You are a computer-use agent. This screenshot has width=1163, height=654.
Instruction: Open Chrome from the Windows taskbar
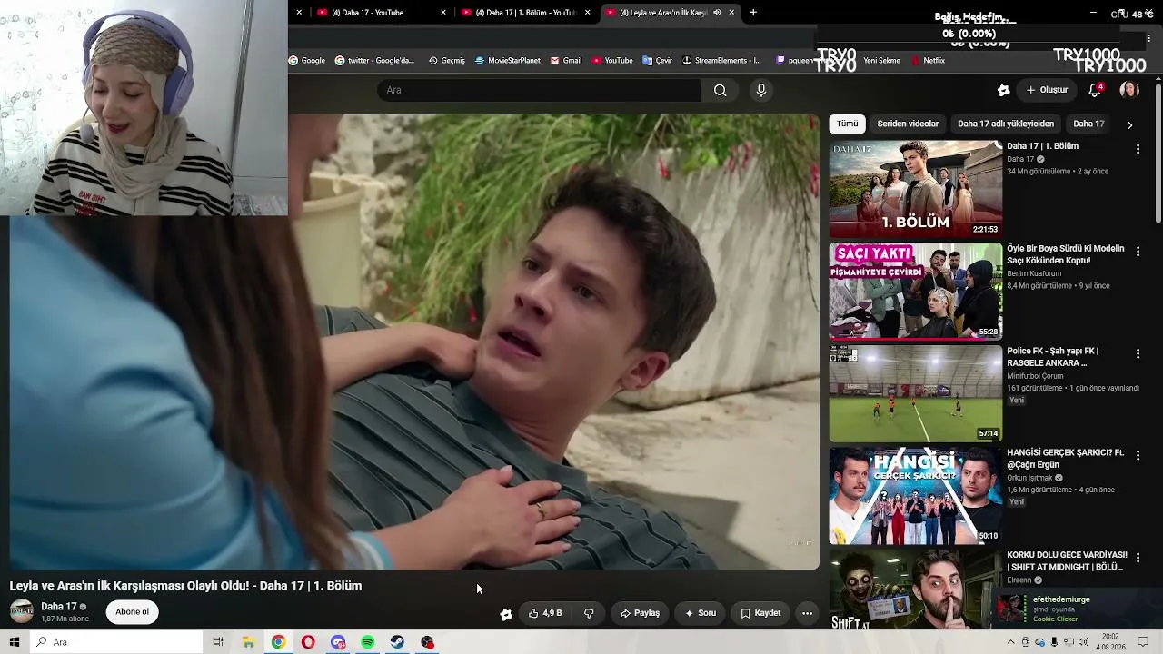tap(278, 642)
